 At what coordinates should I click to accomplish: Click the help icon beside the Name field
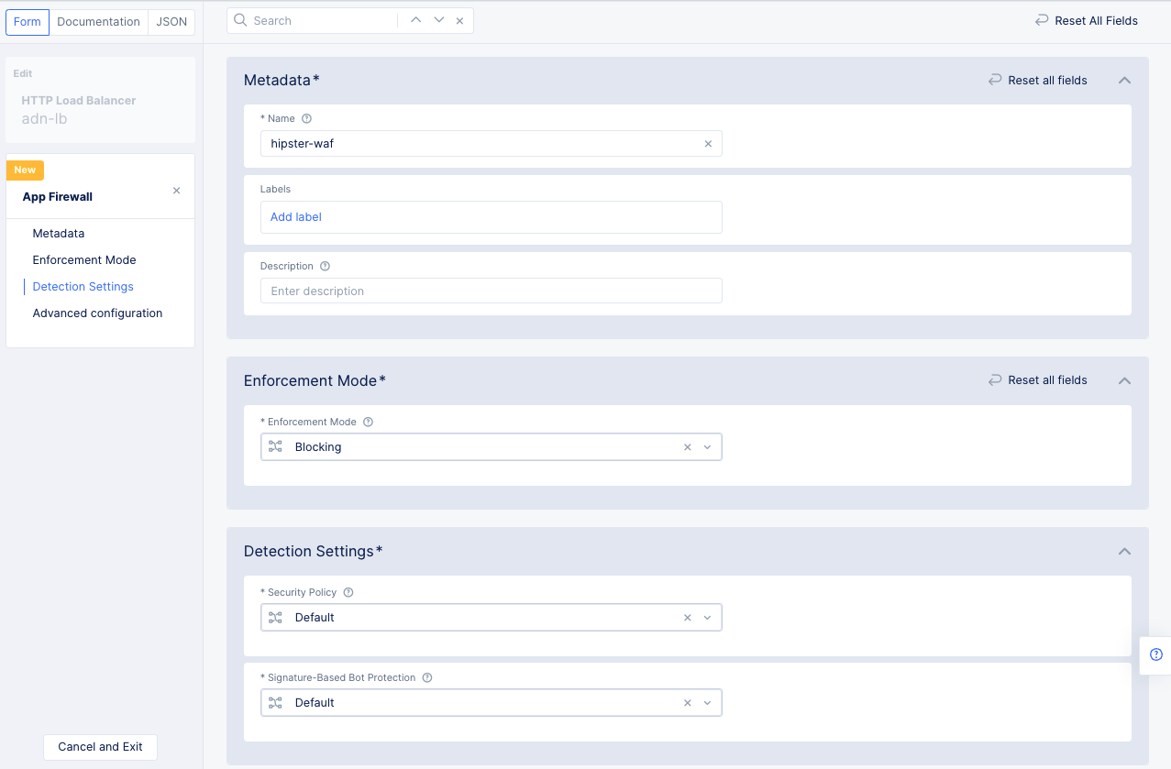tap(306, 118)
